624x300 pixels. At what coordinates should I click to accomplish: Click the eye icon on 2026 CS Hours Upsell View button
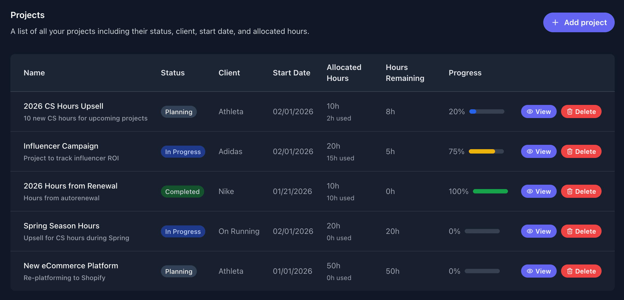click(530, 111)
